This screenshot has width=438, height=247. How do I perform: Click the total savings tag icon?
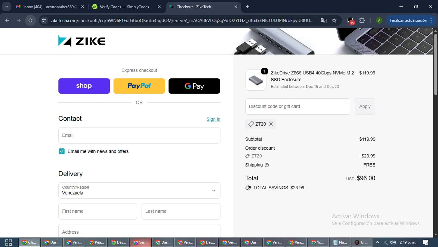pyautogui.click(x=248, y=188)
